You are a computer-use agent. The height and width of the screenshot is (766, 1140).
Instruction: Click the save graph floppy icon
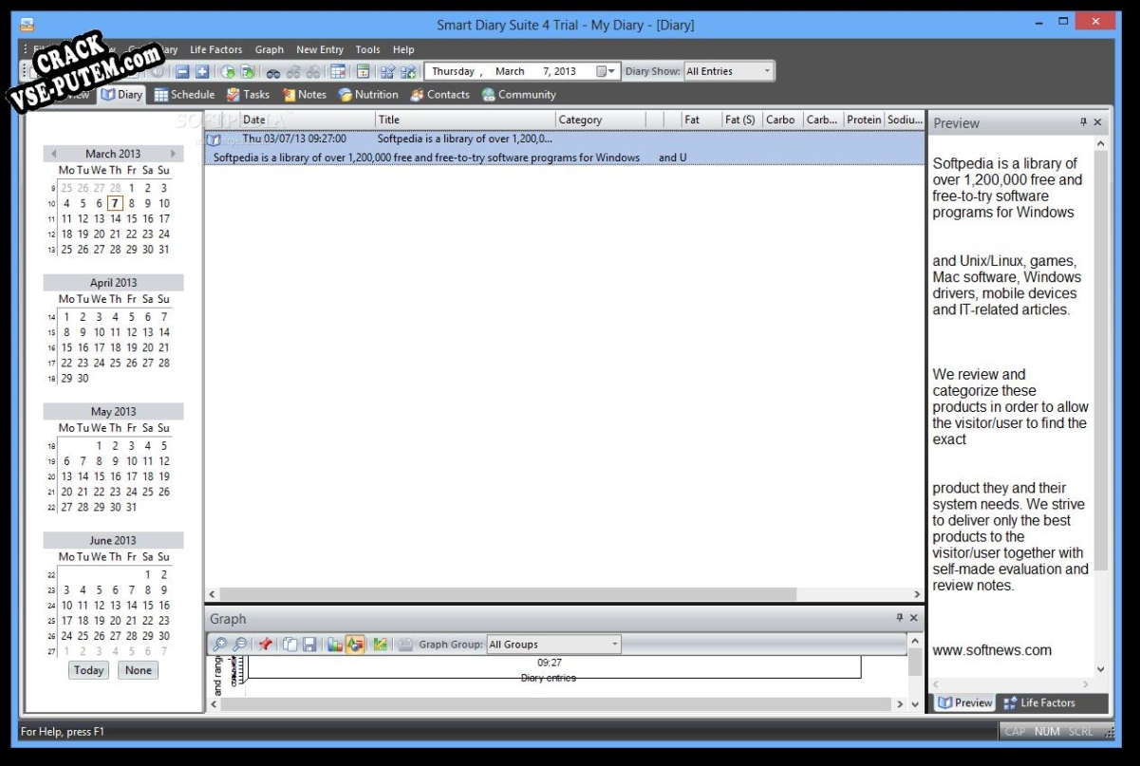pyautogui.click(x=309, y=645)
